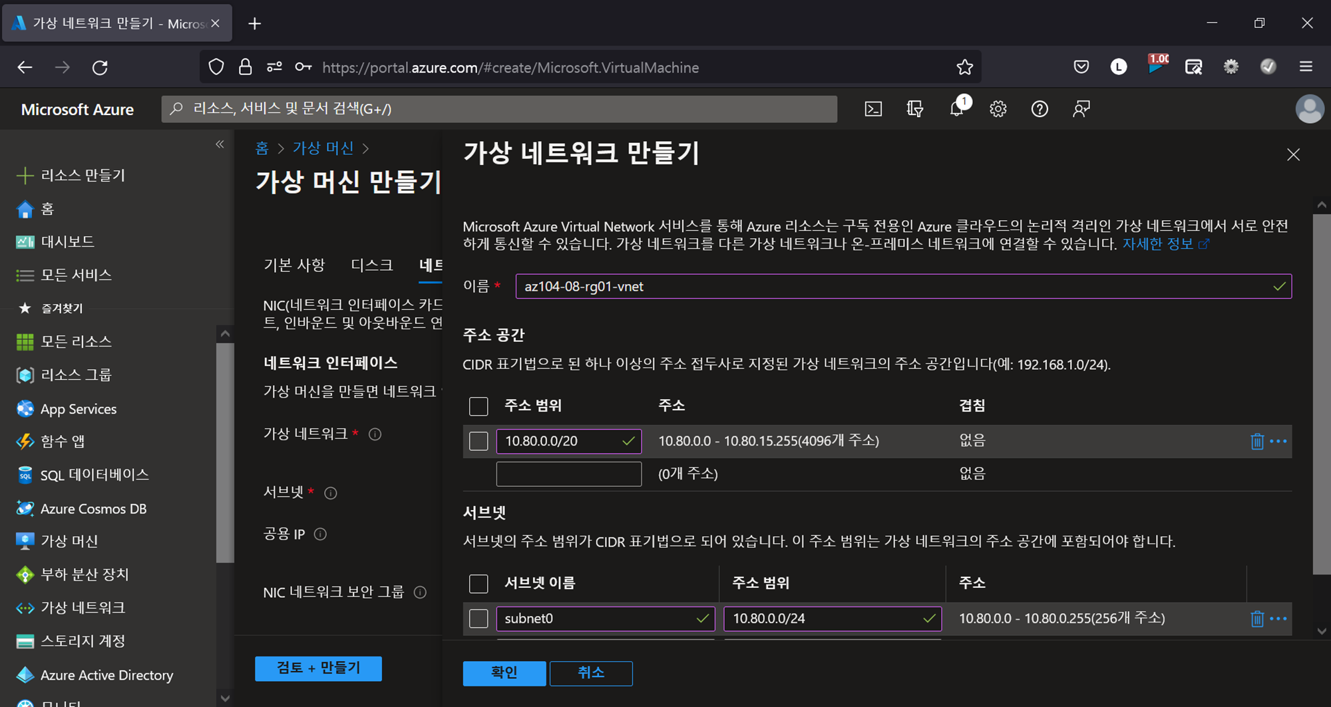The height and width of the screenshot is (707, 1331).
Task: Open more options for 10.80.0.0/20 row
Action: tap(1278, 441)
